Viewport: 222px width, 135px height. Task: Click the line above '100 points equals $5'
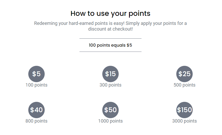110,38
